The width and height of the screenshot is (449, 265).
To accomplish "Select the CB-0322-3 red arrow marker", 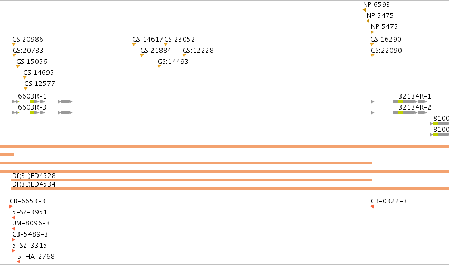I will (372, 207).
